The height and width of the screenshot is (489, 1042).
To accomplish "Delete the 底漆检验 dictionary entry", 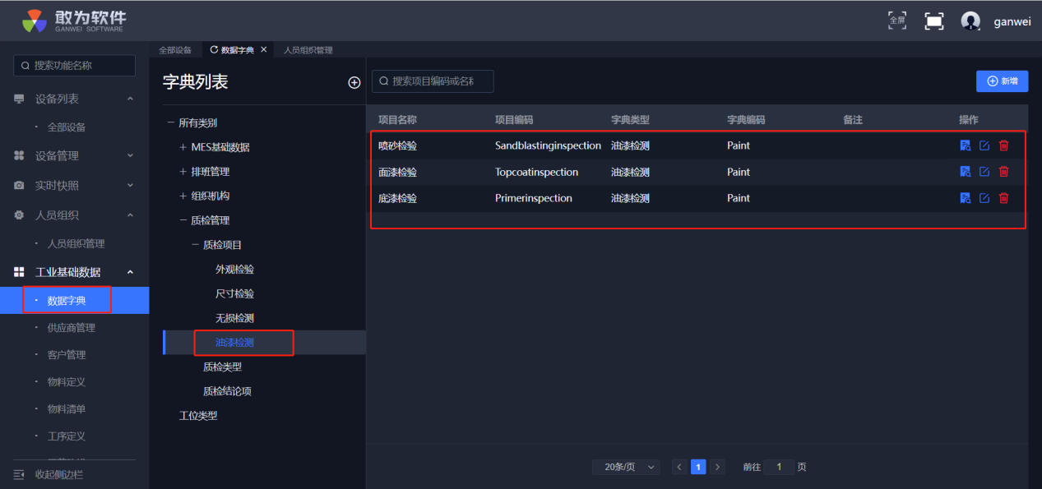I will 1003,198.
